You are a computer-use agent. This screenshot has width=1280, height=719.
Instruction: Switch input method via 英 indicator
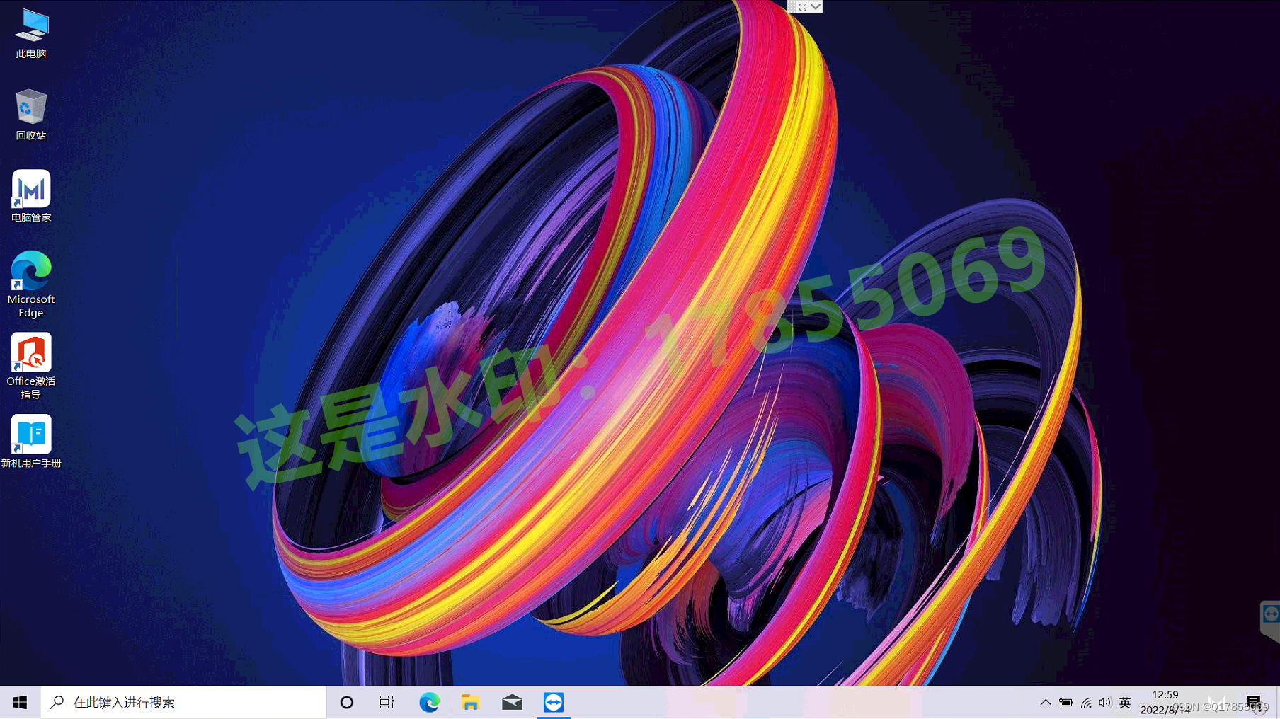point(1125,703)
